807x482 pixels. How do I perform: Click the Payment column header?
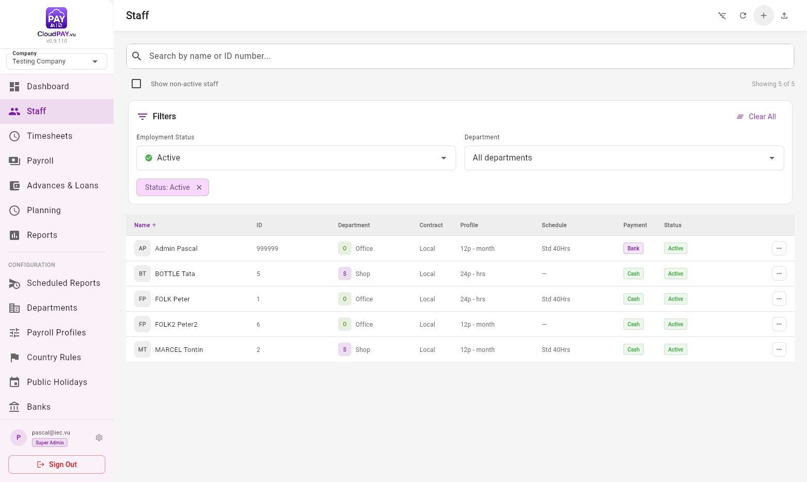pyautogui.click(x=635, y=225)
